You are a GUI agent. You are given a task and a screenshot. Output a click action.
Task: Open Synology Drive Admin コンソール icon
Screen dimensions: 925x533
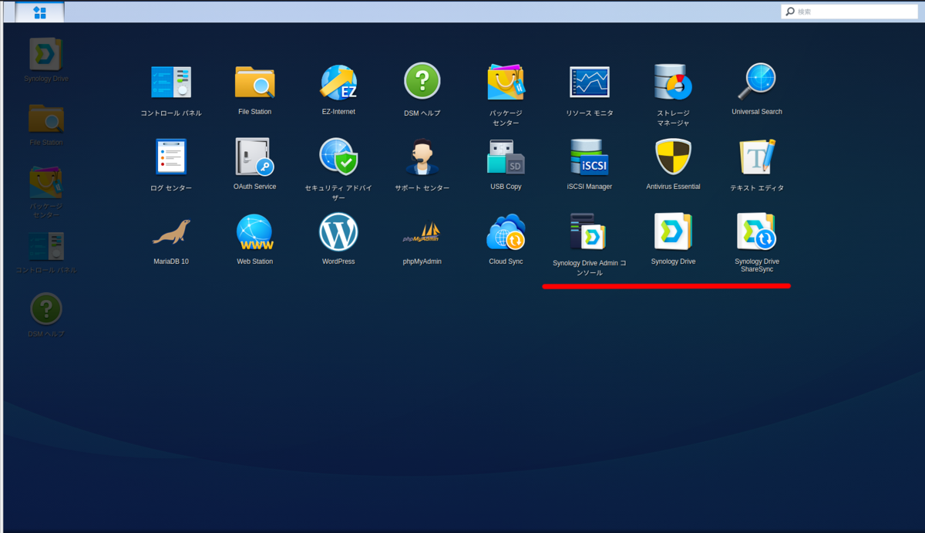[590, 232]
